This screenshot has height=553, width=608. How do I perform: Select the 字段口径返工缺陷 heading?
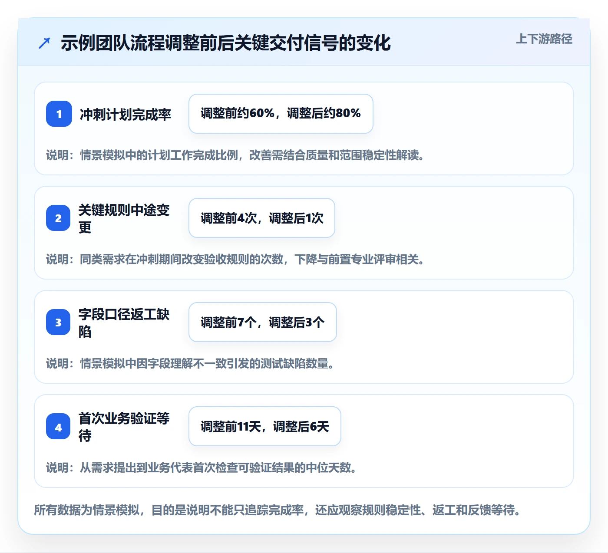pos(124,323)
